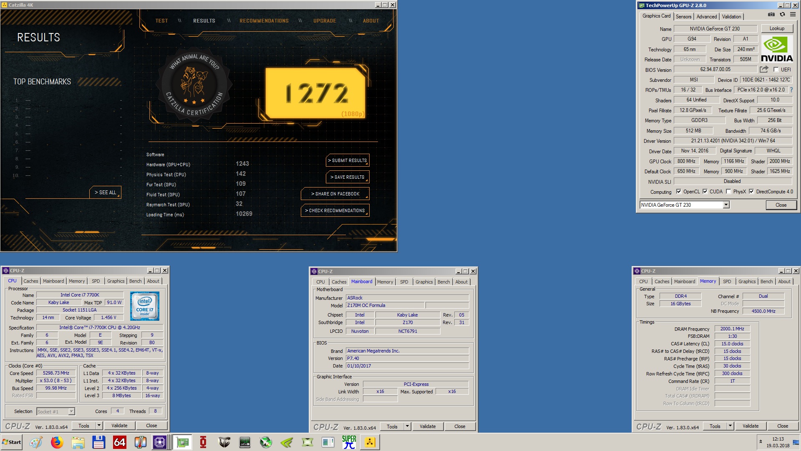
Task: Click SEE ALL under Top Benchmarks
Action: tap(105, 193)
